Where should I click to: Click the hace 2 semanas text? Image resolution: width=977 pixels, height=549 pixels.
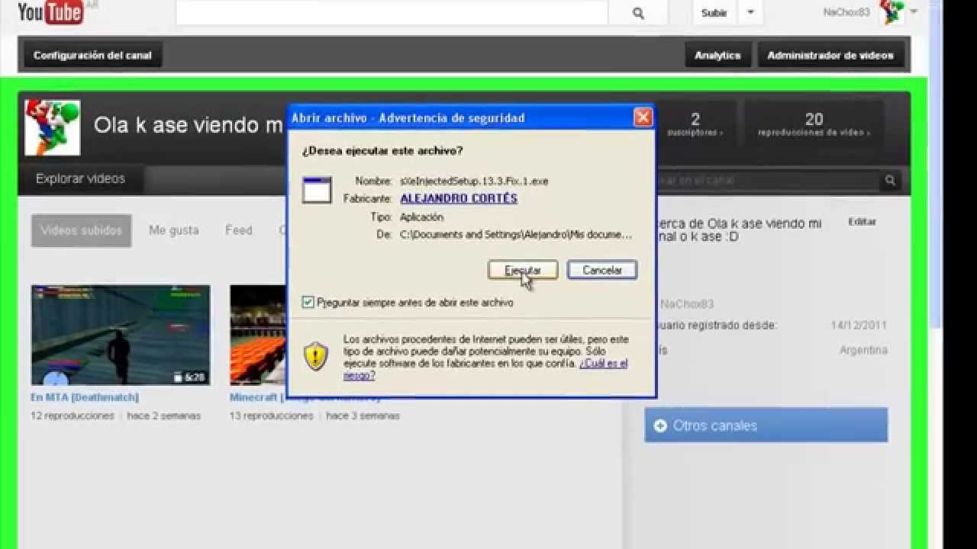164,416
